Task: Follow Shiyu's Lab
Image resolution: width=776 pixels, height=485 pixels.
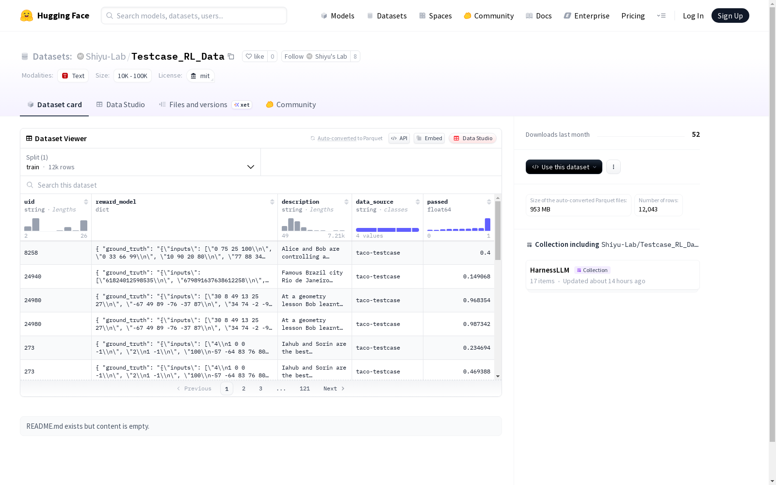Action: [316, 56]
